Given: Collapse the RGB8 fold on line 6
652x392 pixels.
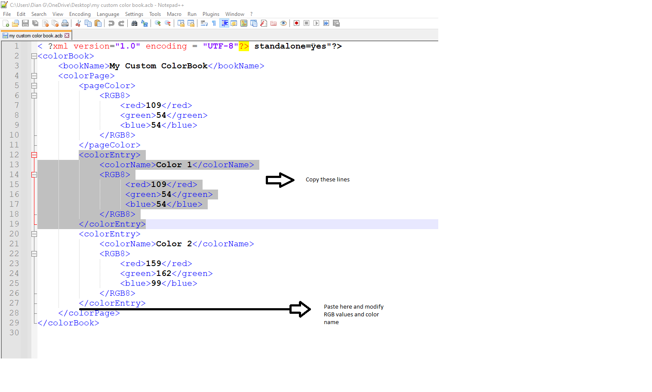Looking at the screenshot, I should tap(34, 95).
